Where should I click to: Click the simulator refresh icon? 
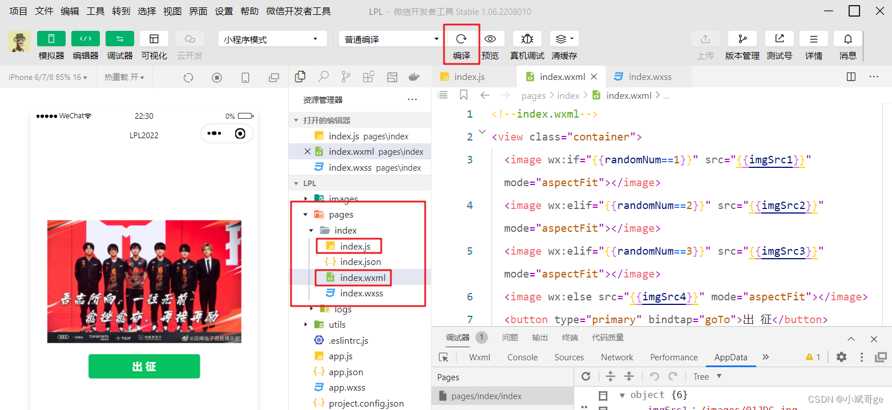coord(188,78)
